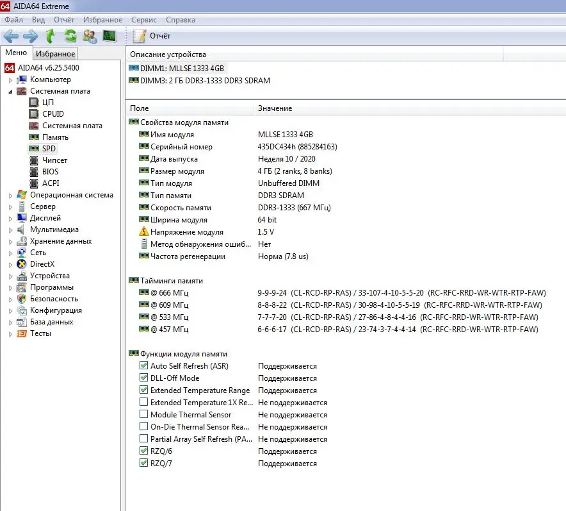Click the DirectX icon in tree
566x511 pixels.
pos(22,264)
